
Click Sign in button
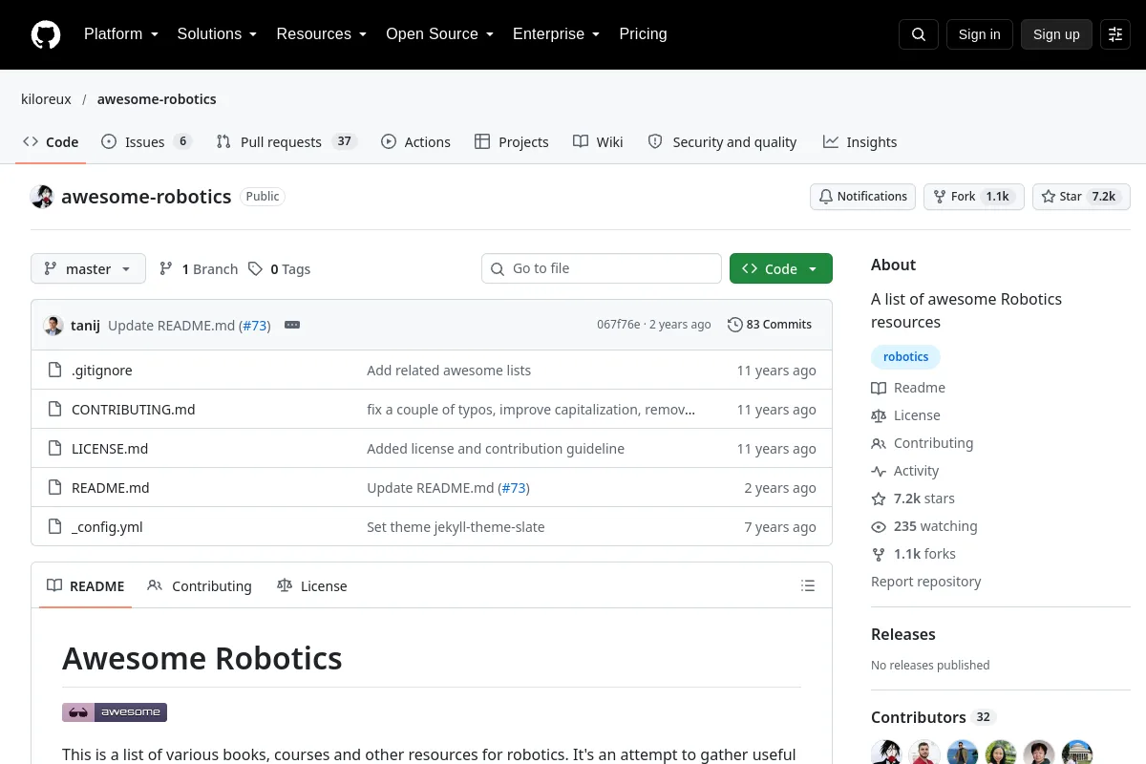point(979,34)
